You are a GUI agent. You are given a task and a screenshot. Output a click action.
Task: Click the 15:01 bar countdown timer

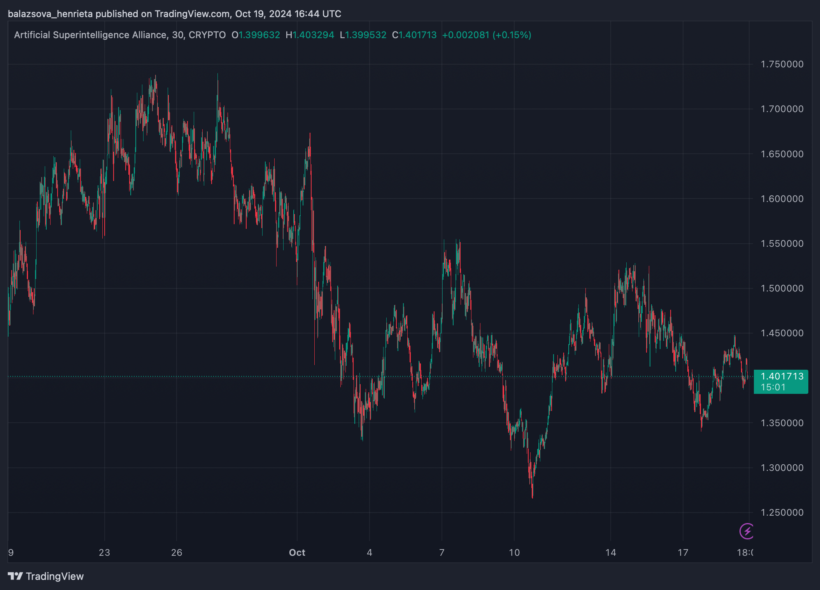773,387
